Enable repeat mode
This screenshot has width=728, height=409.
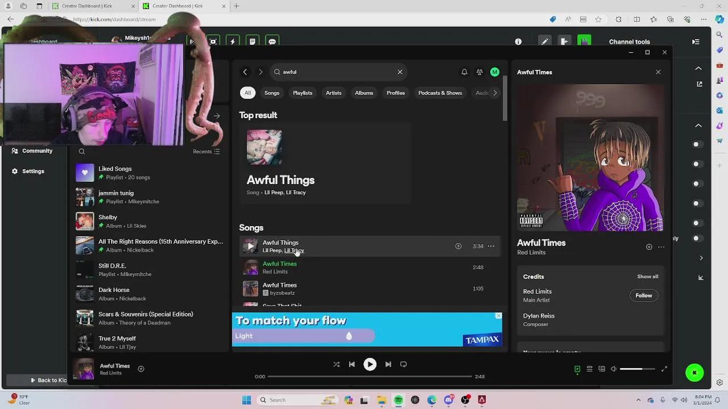point(403,364)
